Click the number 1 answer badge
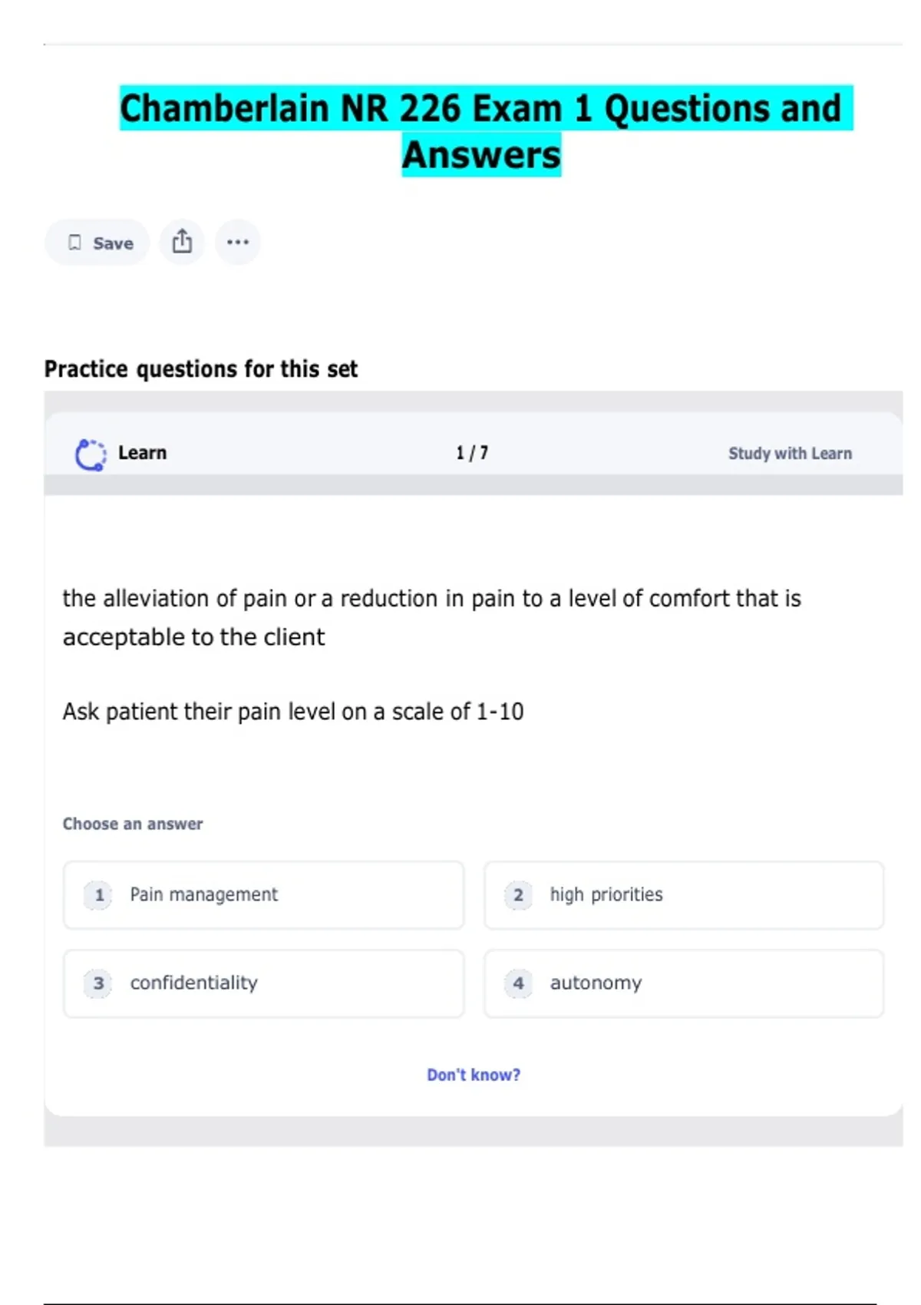Image resolution: width=921 pixels, height=1305 pixels. coord(98,895)
